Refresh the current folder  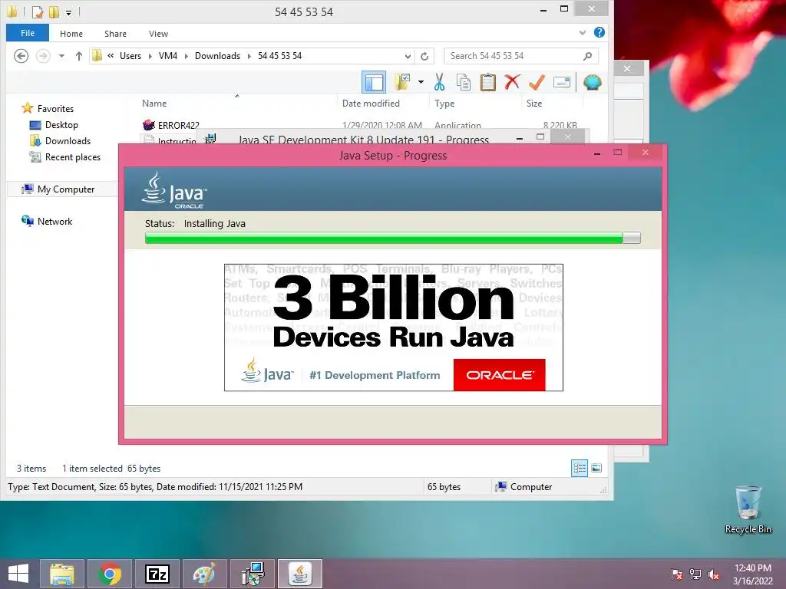tap(424, 56)
